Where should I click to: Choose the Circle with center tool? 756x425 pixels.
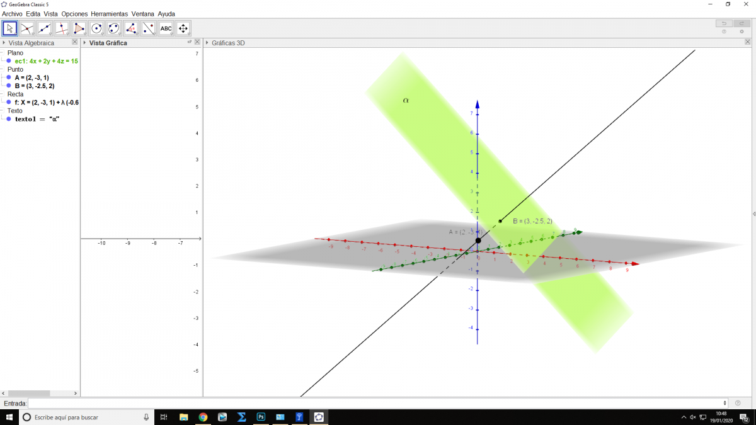[96, 28]
